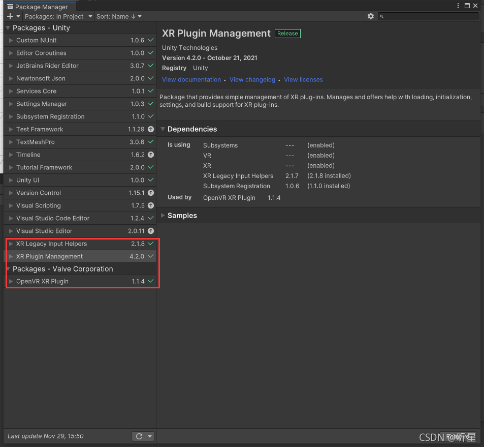Collapse Packages - Valve Corporation group

[8, 269]
